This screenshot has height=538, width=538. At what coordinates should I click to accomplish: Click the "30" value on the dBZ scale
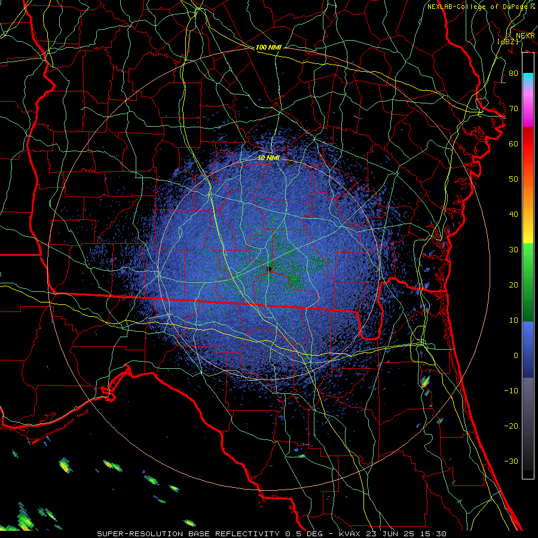click(513, 250)
